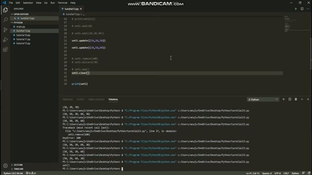Select the Terminal panel tab
The height and width of the screenshot is (175, 312).
tap(113, 99)
